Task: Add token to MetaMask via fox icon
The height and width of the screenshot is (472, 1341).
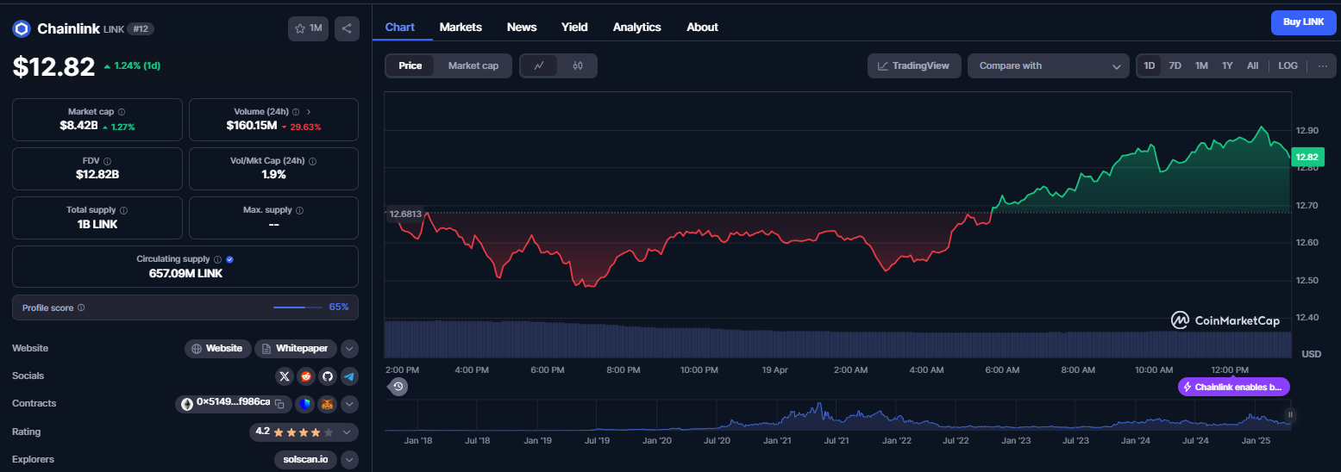Action: coord(328,404)
